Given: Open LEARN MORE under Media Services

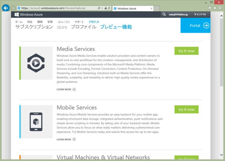Looking at the screenshot, I should [x=66, y=89].
